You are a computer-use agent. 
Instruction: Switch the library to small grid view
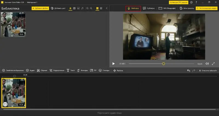point(101,8)
